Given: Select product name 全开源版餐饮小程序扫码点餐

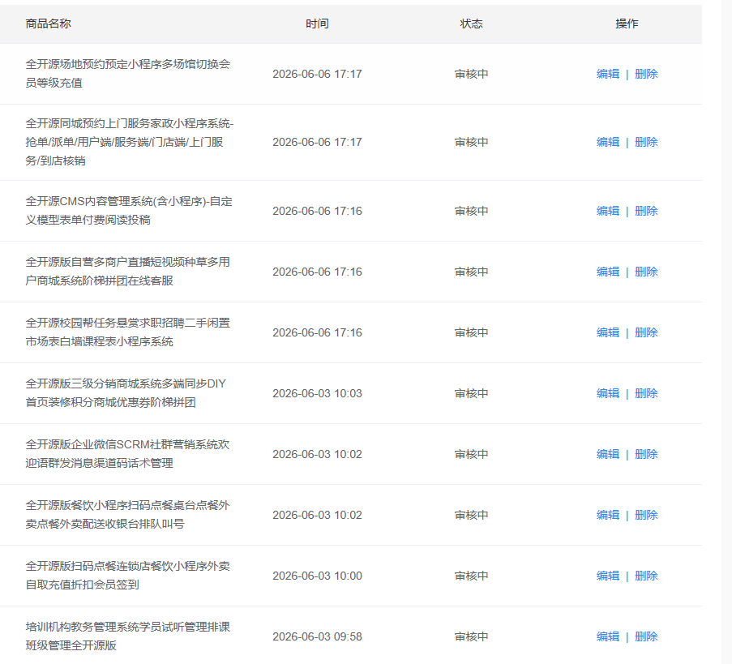Looking at the screenshot, I should tap(128, 514).
